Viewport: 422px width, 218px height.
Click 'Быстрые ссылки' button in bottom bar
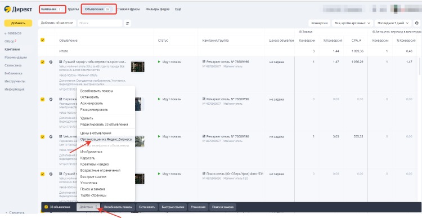tap(173, 207)
